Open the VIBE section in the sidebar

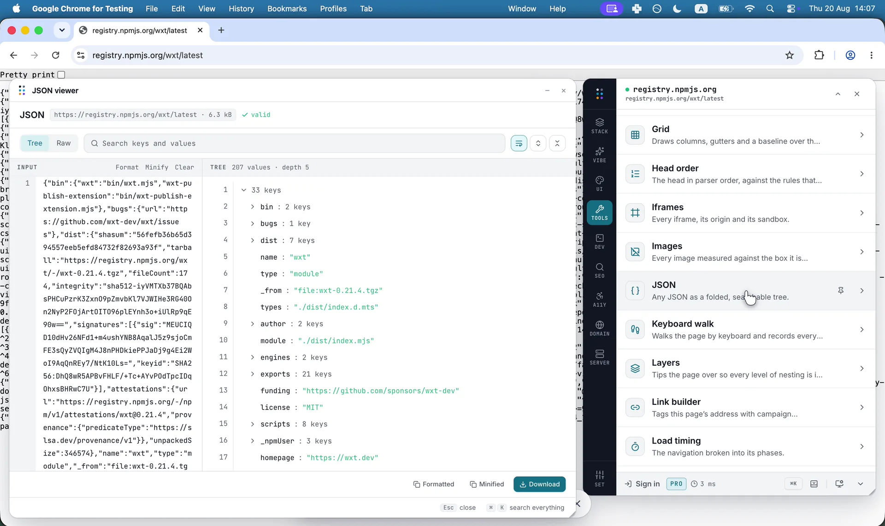pos(599,155)
